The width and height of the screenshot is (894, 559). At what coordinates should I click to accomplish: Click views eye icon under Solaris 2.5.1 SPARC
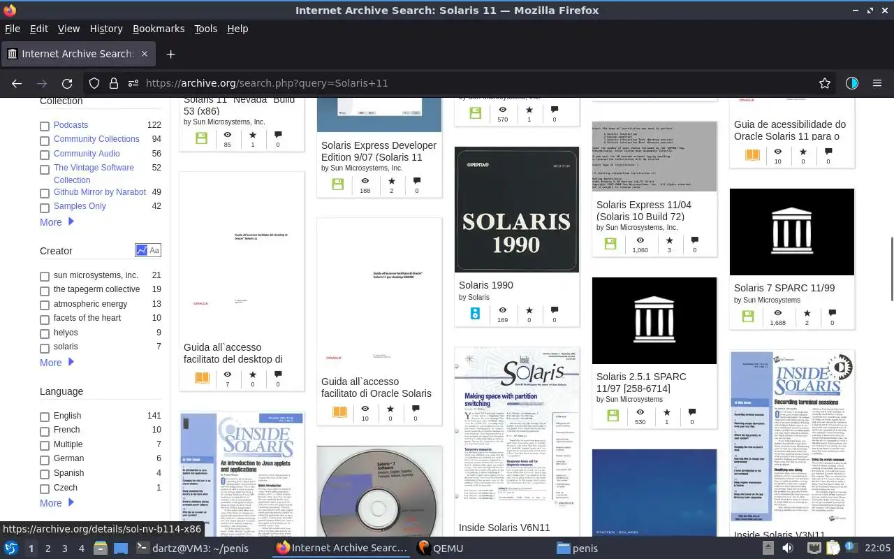[x=640, y=412]
